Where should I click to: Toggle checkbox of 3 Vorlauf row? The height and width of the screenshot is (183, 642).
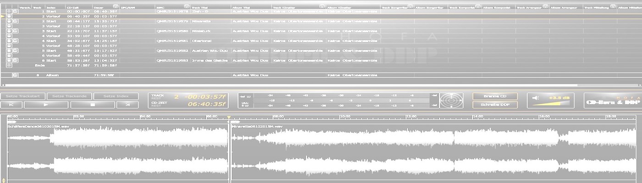point(9,26)
